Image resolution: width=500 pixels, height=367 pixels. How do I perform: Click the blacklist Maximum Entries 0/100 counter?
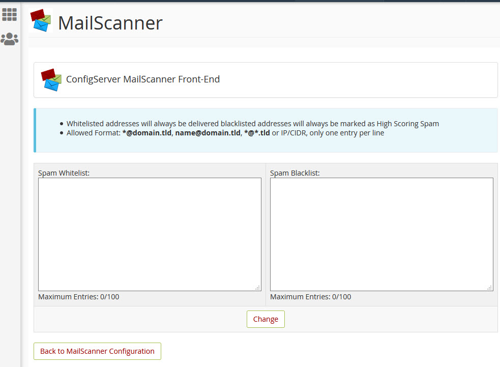pos(311,297)
